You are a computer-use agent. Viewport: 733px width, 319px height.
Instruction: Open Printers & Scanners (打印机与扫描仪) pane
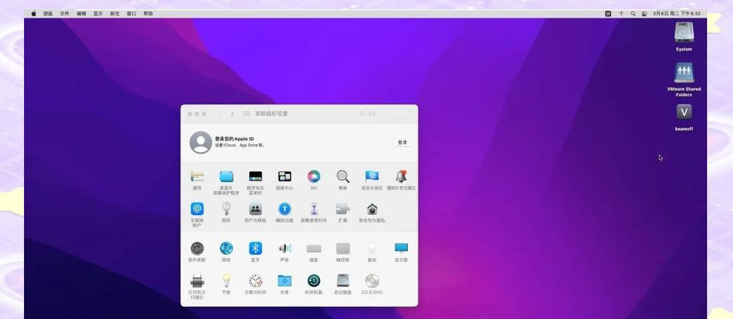[x=197, y=280]
